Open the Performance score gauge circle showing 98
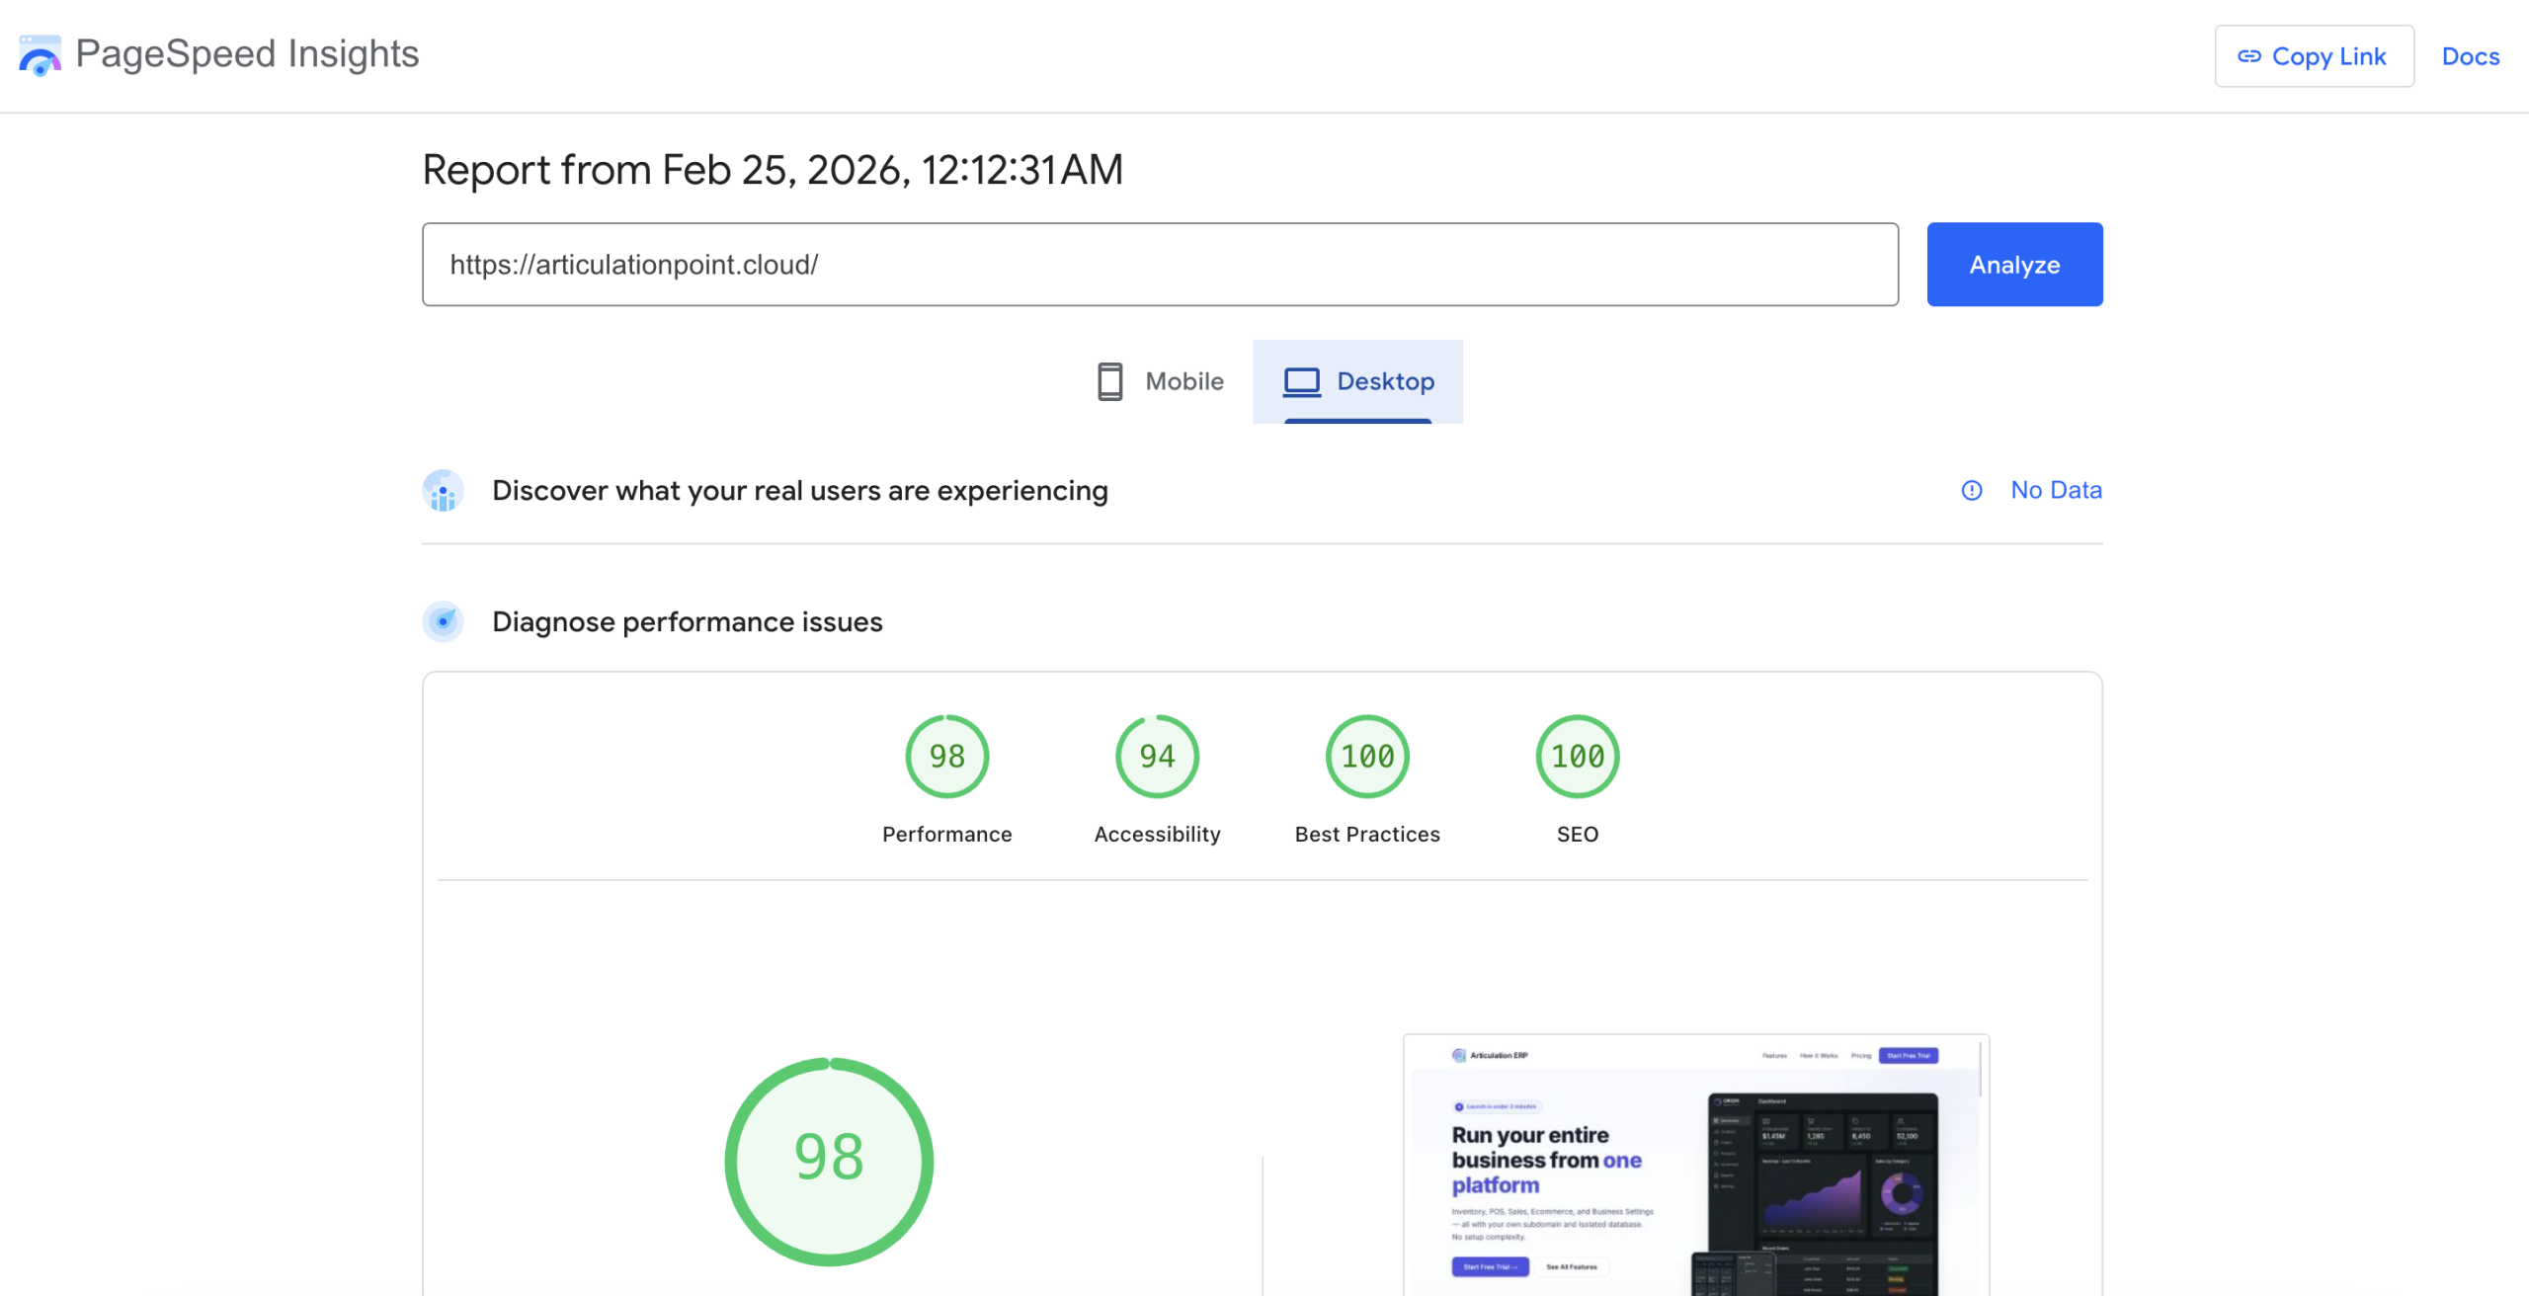 (x=946, y=756)
